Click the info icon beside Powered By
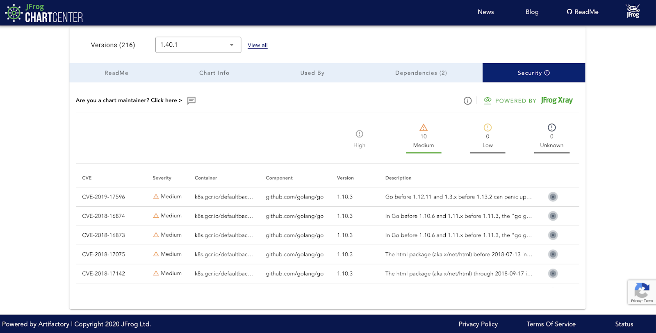 [467, 101]
